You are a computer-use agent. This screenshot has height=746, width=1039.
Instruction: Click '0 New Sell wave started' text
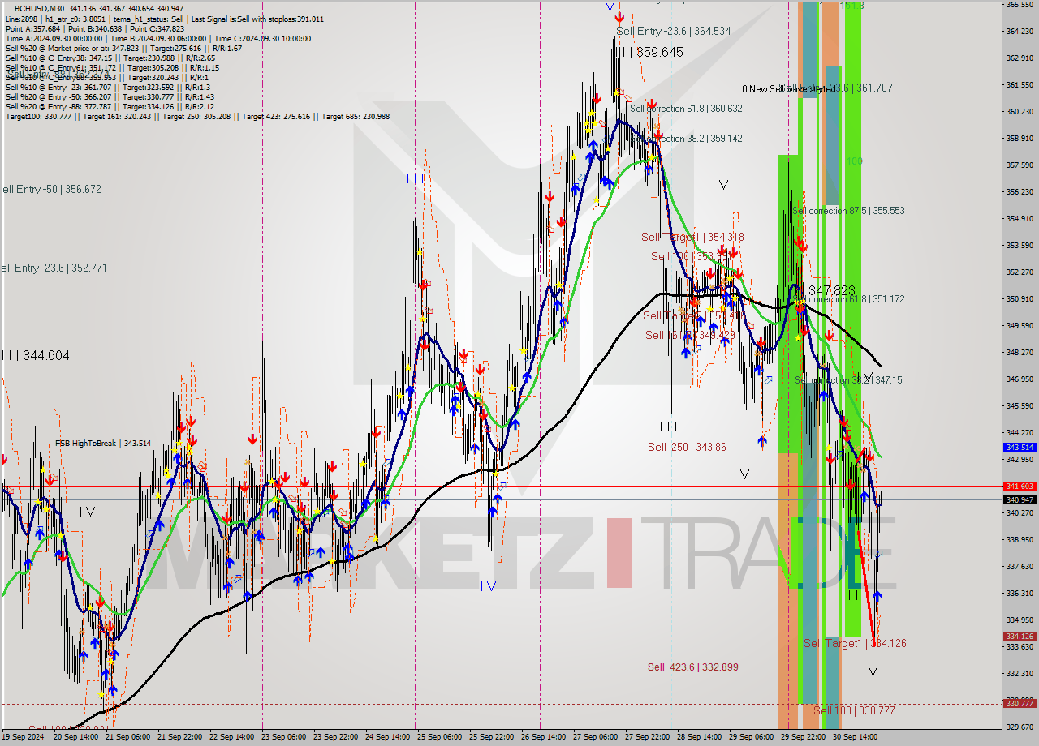[787, 89]
